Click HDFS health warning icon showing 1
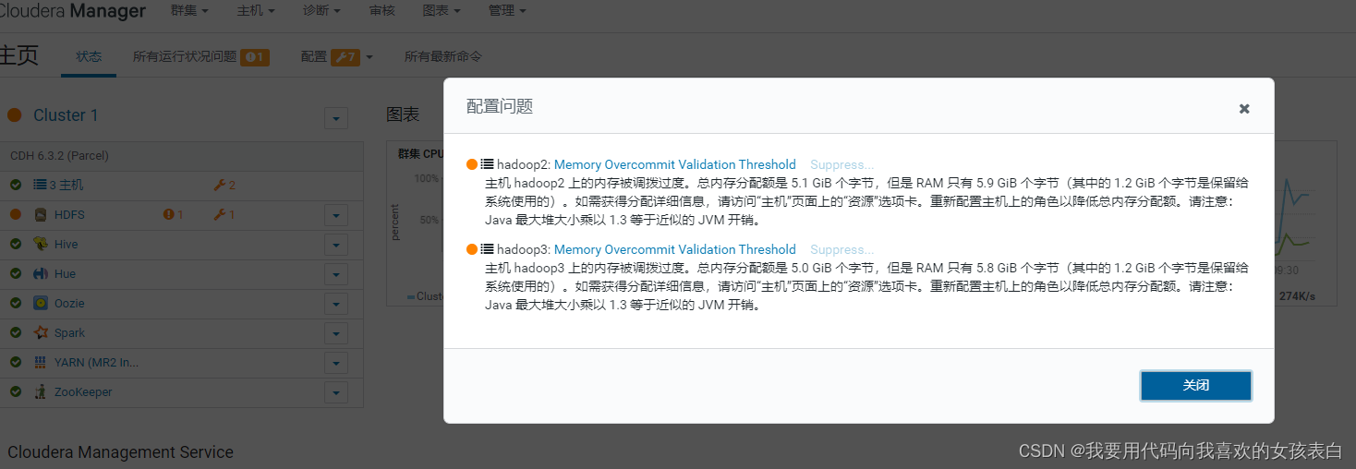The width and height of the screenshot is (1356, 469). pos(173,215)
